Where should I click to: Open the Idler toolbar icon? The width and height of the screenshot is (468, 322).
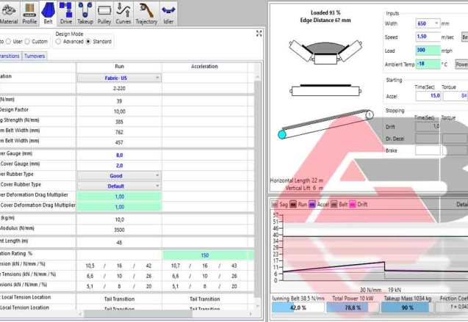(x=168, y=12)
